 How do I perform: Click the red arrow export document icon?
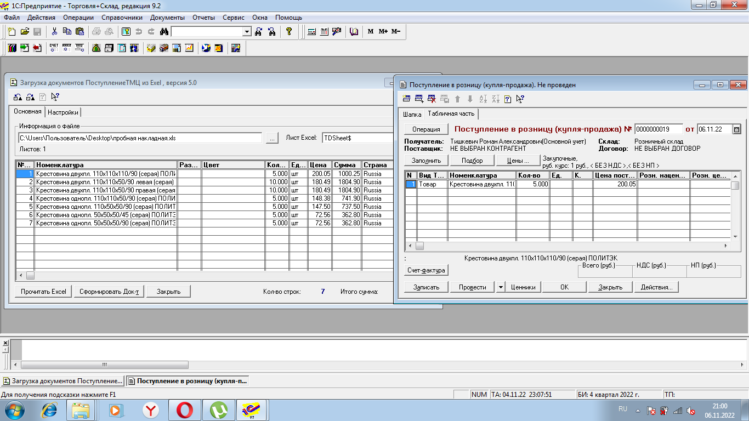click(x=37, y=48)
